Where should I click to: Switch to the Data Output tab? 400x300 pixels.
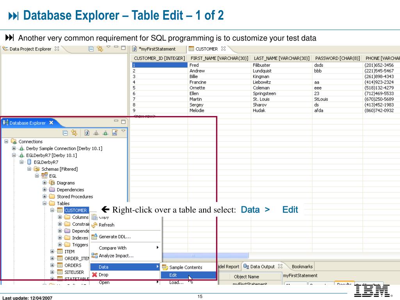262,266
